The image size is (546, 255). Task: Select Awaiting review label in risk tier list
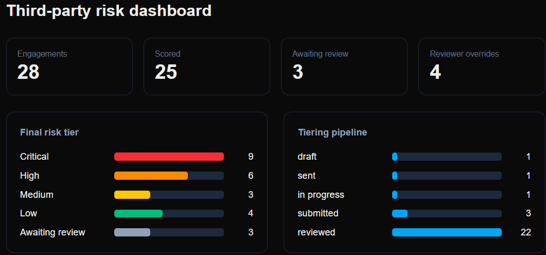coord(52,232)
